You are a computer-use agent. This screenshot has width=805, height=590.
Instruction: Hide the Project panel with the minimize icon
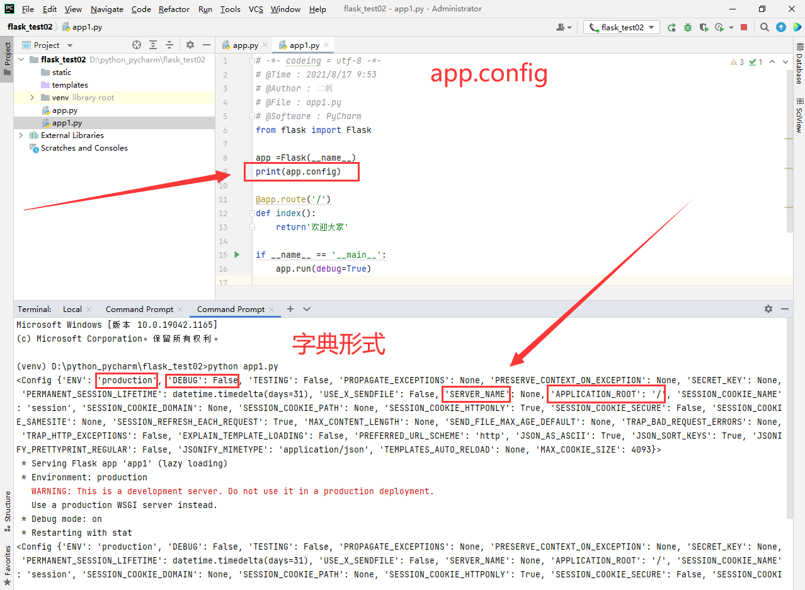click(206, 44)
